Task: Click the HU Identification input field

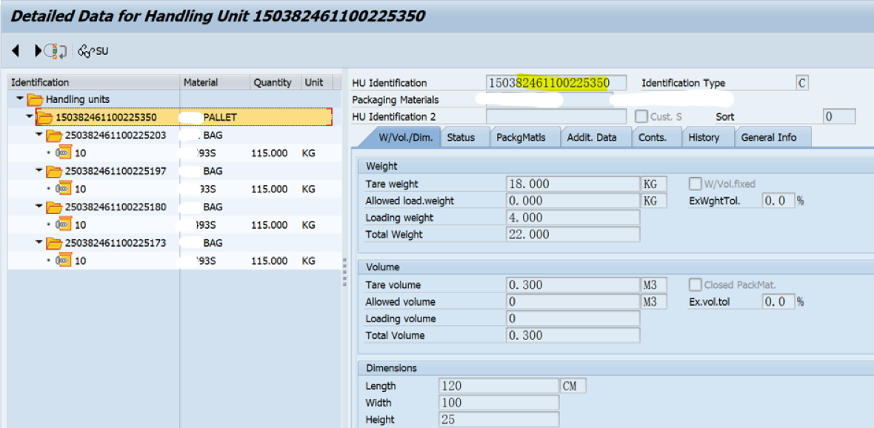Action: pos(556,82)
